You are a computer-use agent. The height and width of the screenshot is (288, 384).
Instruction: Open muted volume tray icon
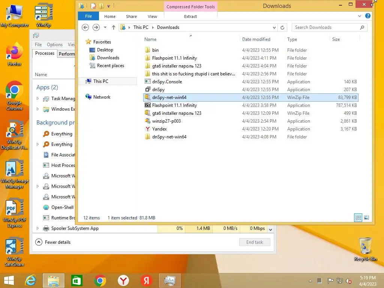tap(349, 281)
